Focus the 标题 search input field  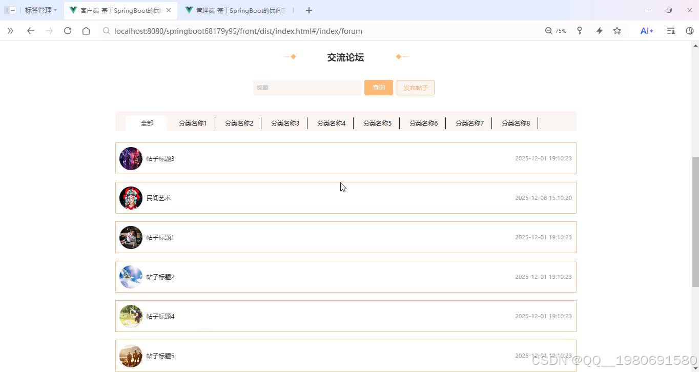click(307, 88)
